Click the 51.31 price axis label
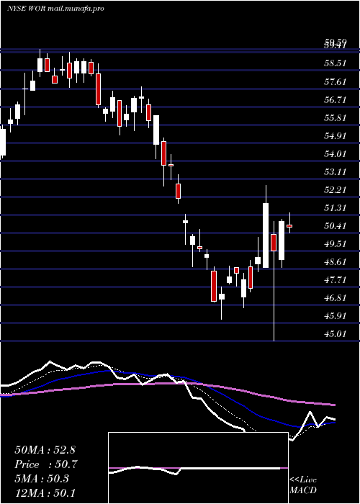This screenshot has width=360, height=504. point(336,207)
